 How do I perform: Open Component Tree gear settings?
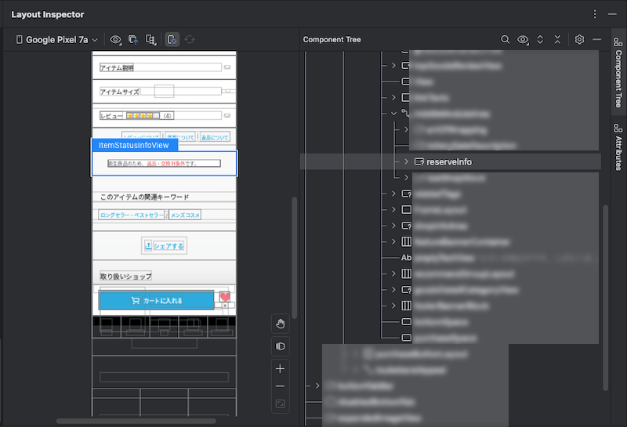[579, 40]
